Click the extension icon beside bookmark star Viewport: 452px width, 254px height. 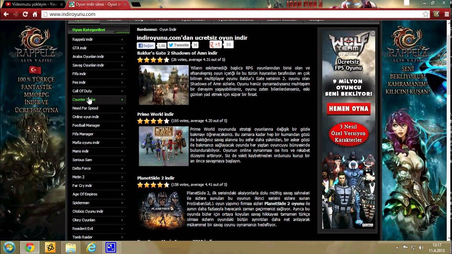(436, 14)
